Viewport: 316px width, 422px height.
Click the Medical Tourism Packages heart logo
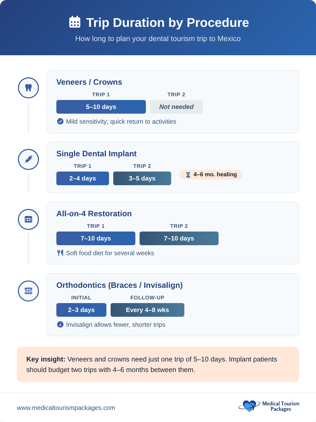pyautogui.click(x=249, y=406)
